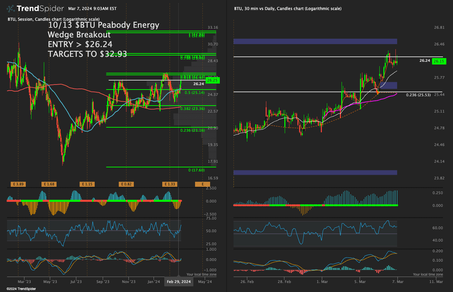Screen dimensions: 453x292
Task: Select the E 0.82 earnings badge
Action: (126, 184)
